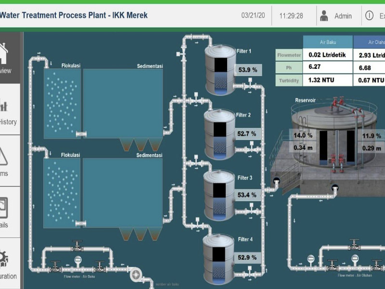Select the Air Baku column header
The height and width of the screenshot is (289, 385).
(x=328, y=42)
